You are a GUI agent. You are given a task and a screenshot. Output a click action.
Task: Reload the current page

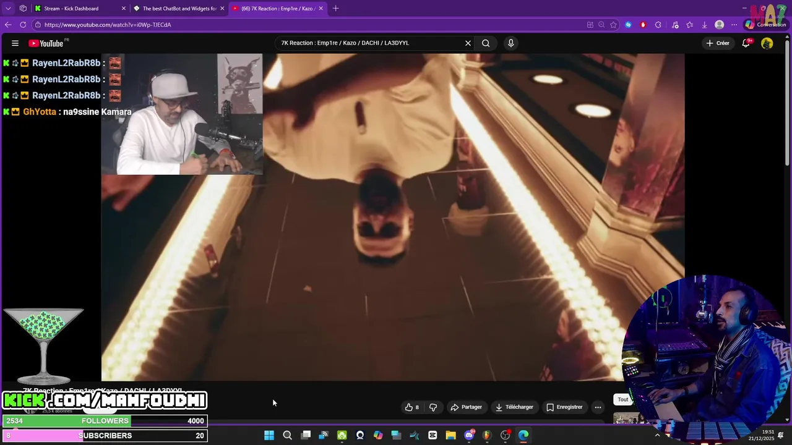point(23,25)
